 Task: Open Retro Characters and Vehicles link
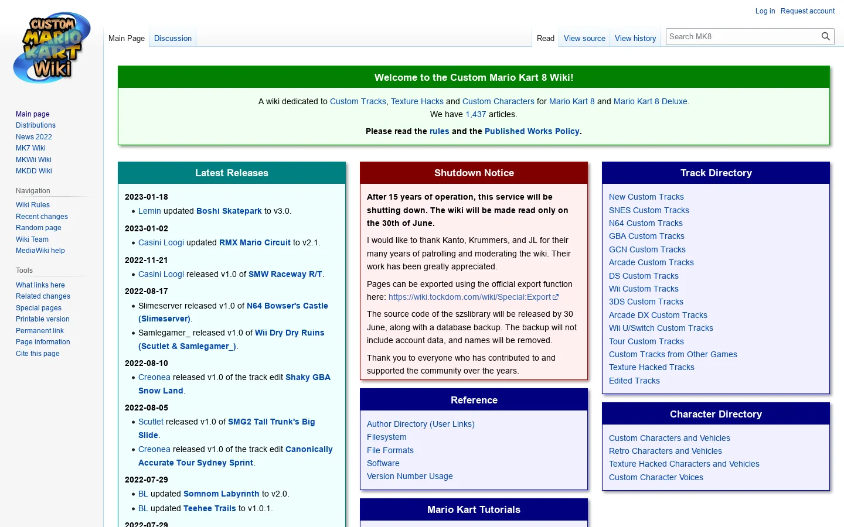click(x=665, y=451)
